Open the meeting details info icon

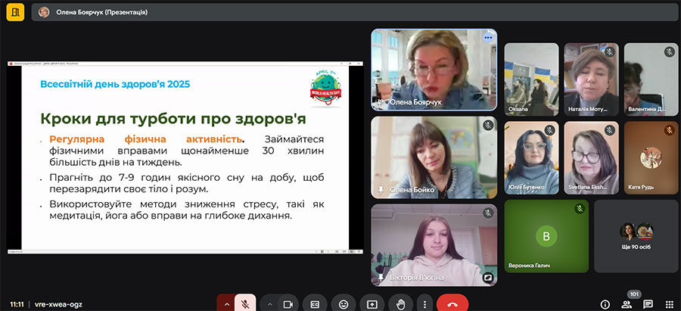[x=605, y=304]
